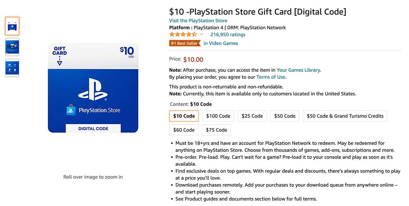Select the second product thumbnail
The image size is (409, 206).
[12, 47]
